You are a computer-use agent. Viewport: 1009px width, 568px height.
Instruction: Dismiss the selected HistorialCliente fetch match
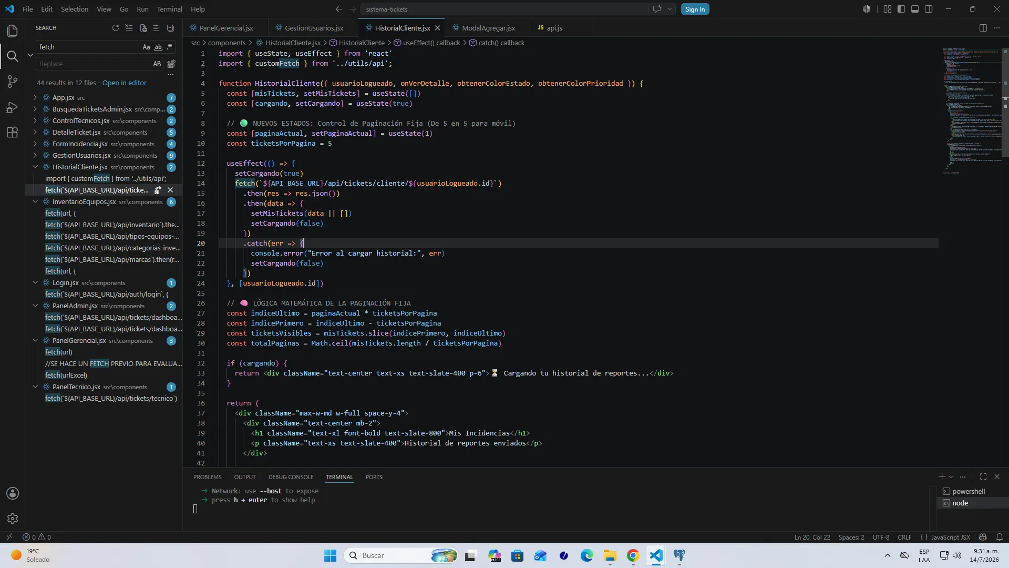(170, 190)
